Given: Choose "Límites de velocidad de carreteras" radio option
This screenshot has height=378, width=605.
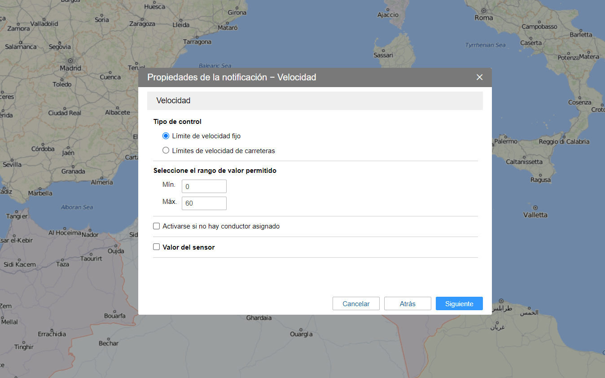Looking at the screenshot, I should [x=166, y=151].
